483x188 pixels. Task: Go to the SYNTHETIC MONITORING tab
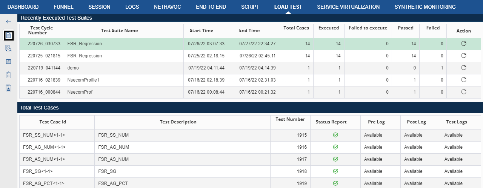pyautogui.click(x=425, y=7)
